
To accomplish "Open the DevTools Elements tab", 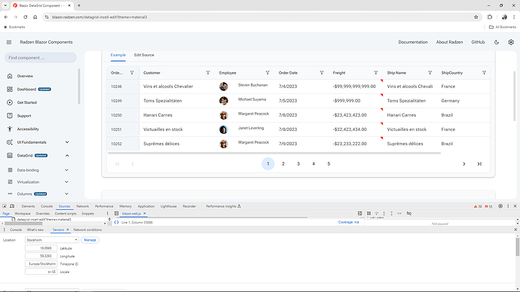I will (x=28, y=206).
